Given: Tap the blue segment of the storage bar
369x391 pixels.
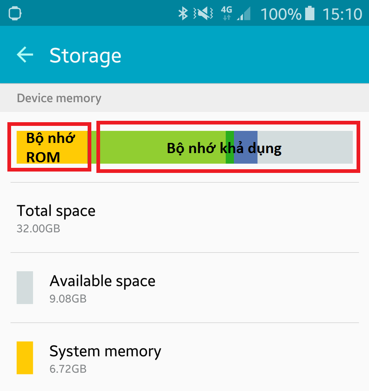Looking at the screenshot, I should pyautogui.click(x=245, y=148).
